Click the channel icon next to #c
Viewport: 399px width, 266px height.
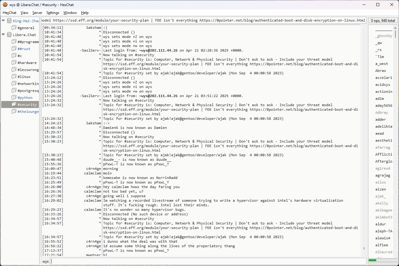pyautogui.click(x=14, y=56)
